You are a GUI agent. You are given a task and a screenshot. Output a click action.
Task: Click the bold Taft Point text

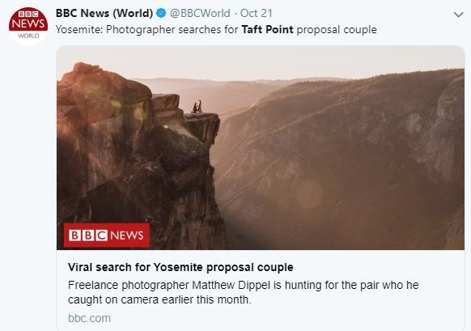[267, 30]
